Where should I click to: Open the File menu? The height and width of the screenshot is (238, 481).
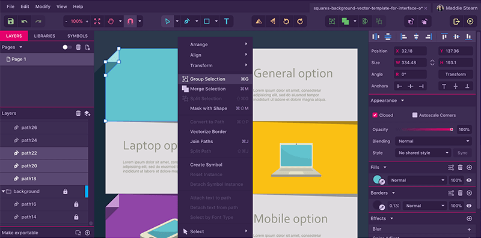(x=10, y=7)
